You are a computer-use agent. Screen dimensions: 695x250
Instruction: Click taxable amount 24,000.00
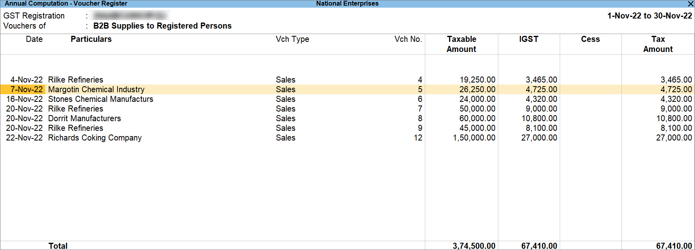pyautogui.click(x=477, y=99)
